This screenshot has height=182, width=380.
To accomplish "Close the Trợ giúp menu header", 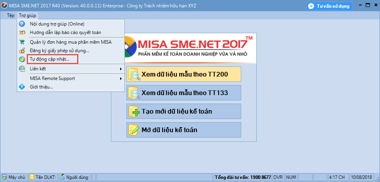I will point(28,15).
